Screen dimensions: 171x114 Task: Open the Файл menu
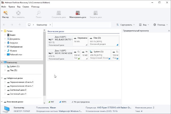tap(3, 7)
